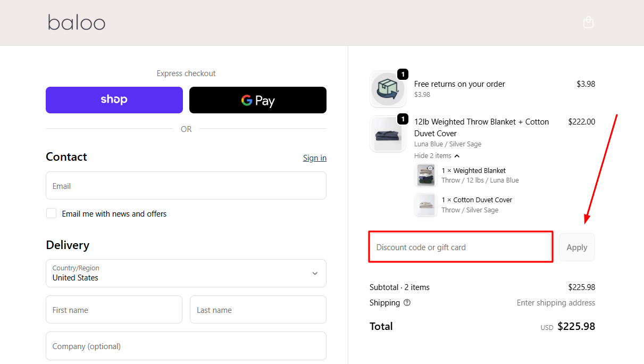Screen dimensions: 644x364
Task: Click the Apply discount button
Action: coord(577,247)
